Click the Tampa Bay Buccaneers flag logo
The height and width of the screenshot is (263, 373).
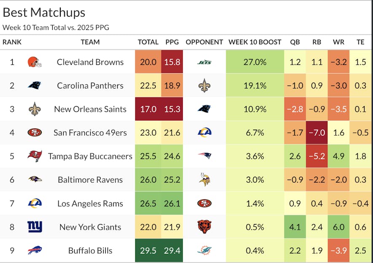coord(35,156)
